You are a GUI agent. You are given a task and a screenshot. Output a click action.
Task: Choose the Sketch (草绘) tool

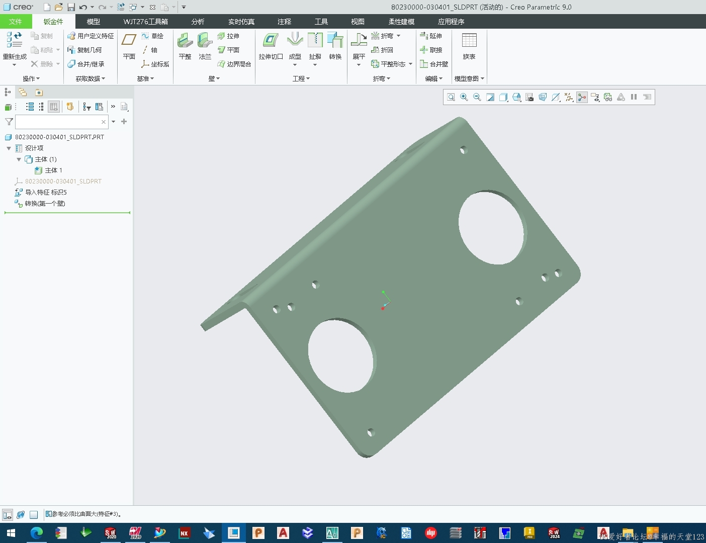pos(152,36)
